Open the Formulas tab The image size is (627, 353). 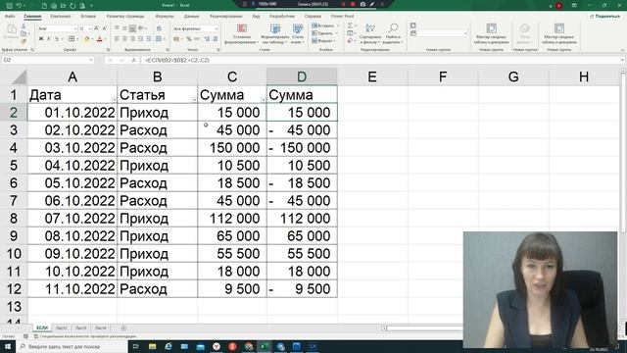[165, 17]
